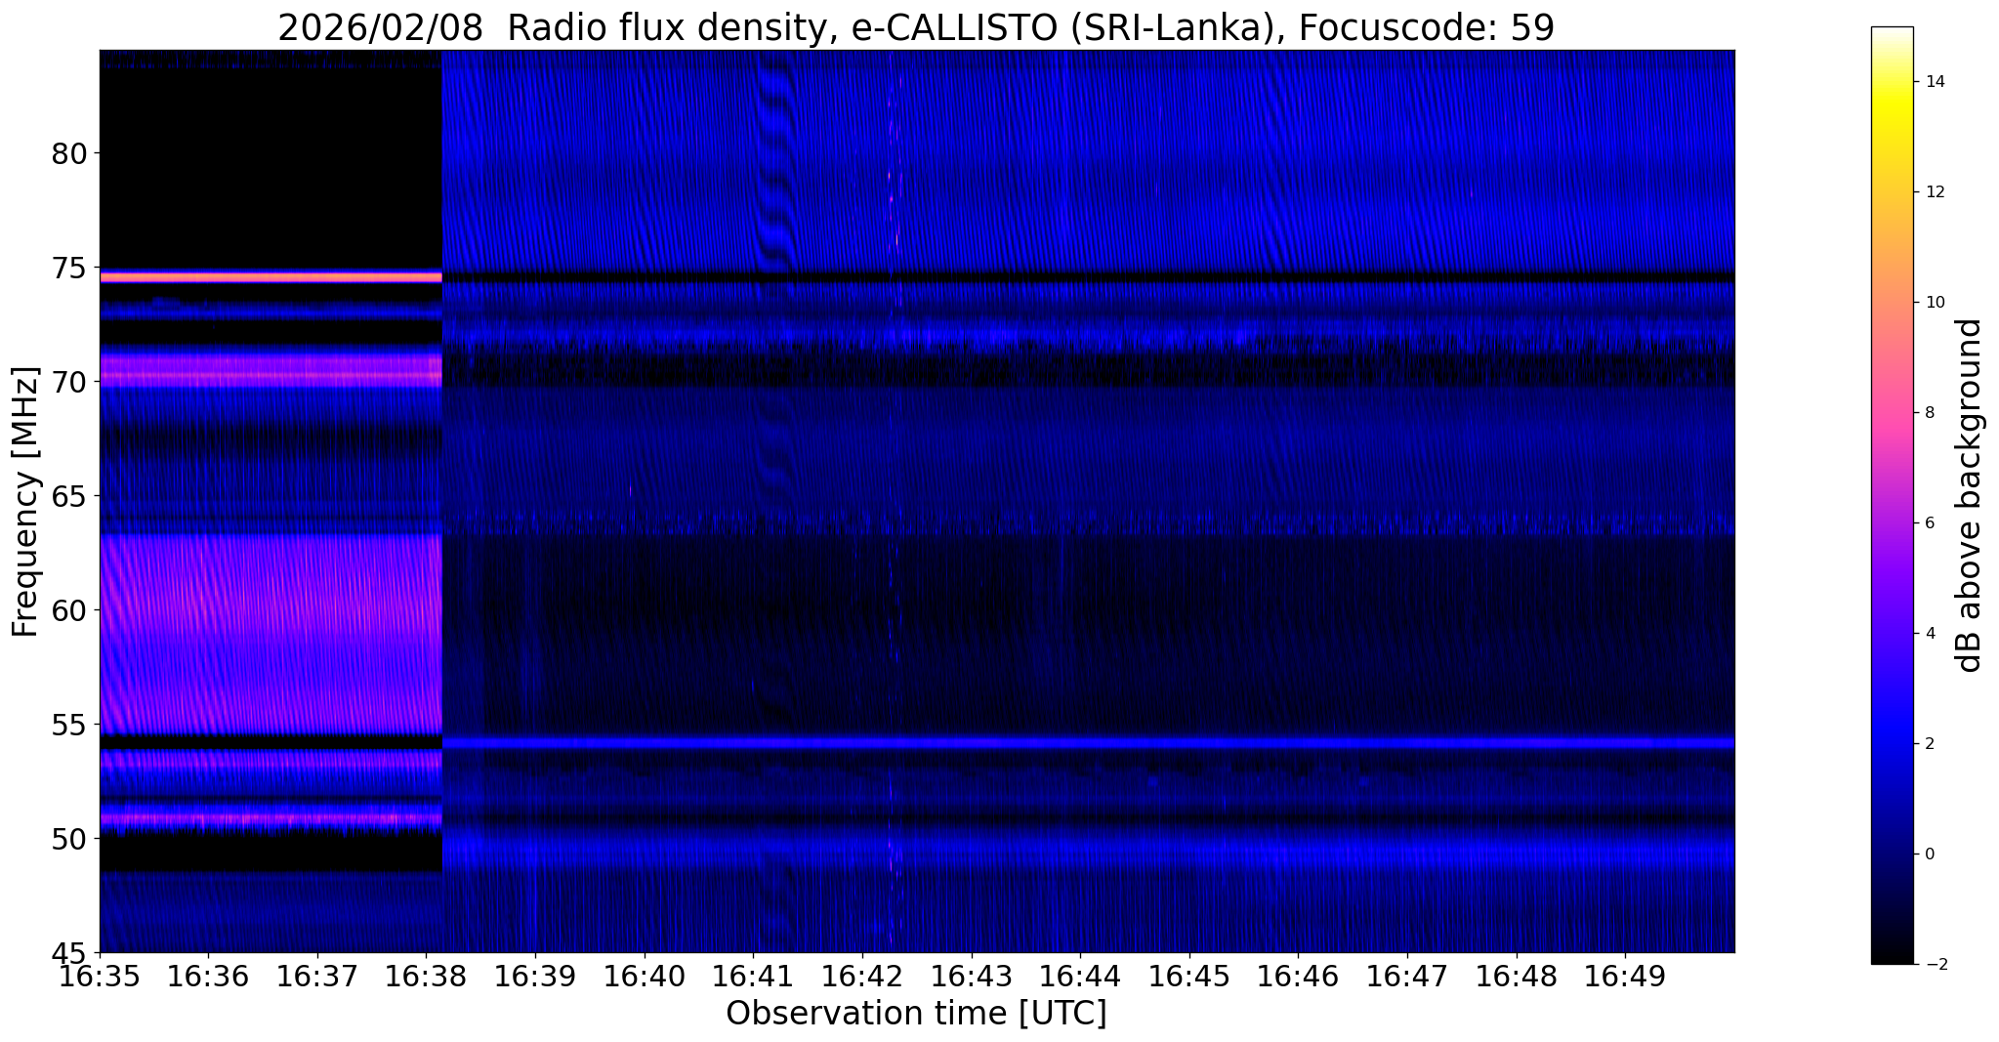Click the colorbar tick label 10
Image resolution: width=1999 pixels, height=1042 pixels.
tap(1934, 303)
